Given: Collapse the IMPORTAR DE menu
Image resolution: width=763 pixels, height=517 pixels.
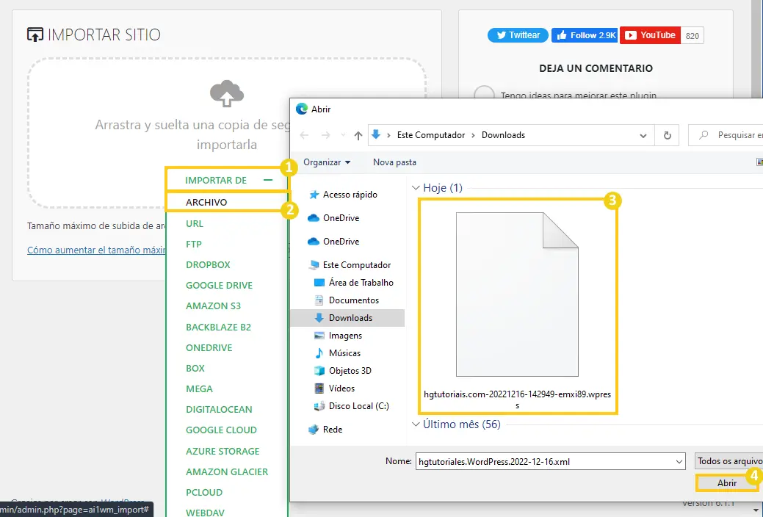Looking at the screenshot, I should pyautogui.click(x=267, y=180).
